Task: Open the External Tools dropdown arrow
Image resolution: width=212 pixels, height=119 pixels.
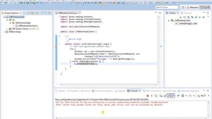Action: (37, 3)
